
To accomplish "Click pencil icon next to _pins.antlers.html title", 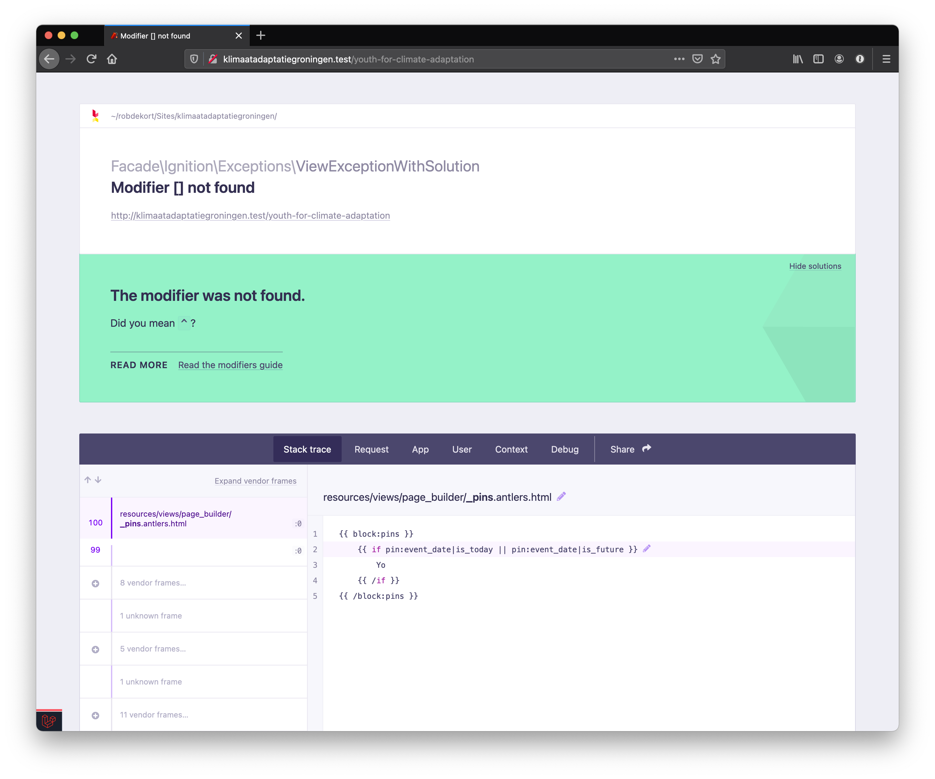I will [561, 496].
